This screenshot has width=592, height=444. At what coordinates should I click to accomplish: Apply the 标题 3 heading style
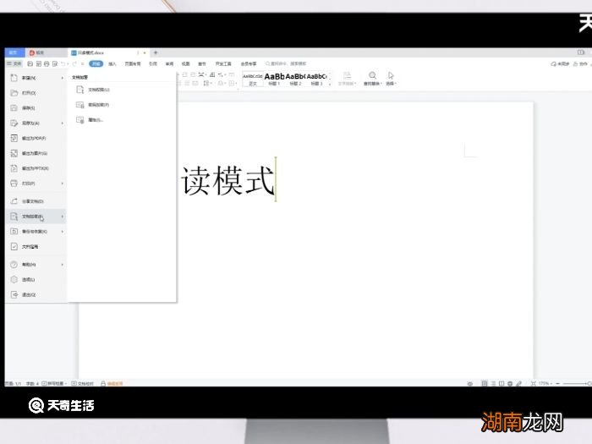(x=316, y=79)
